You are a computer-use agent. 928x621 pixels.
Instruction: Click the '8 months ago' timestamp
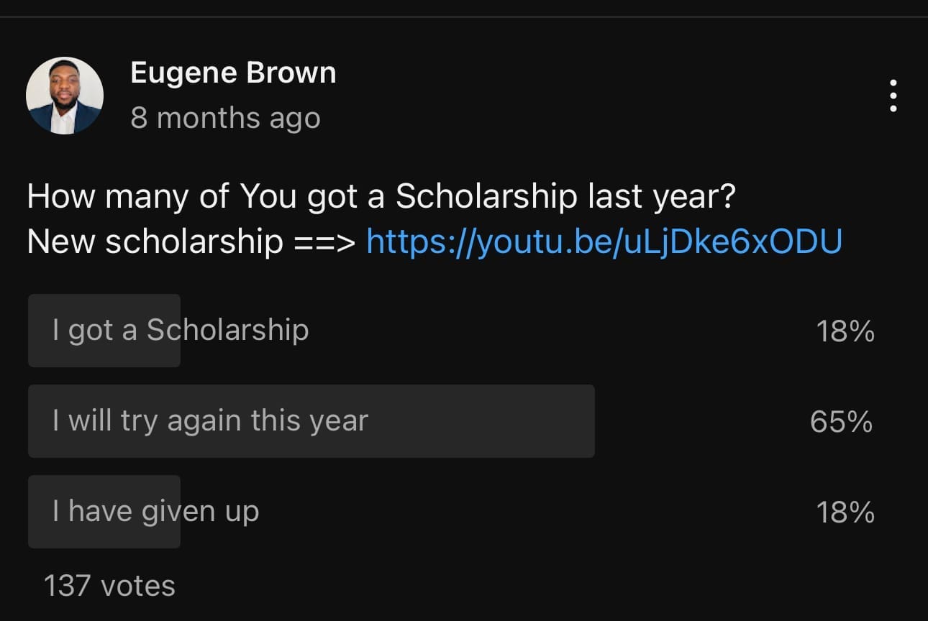point(225,119)
